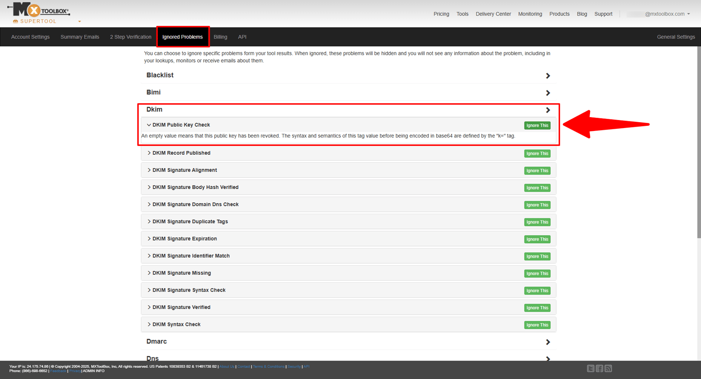The width and height of the screenshot is (701, 379).
Task: Click the page vertical scrollbar
Action: [x=698, y=142]
